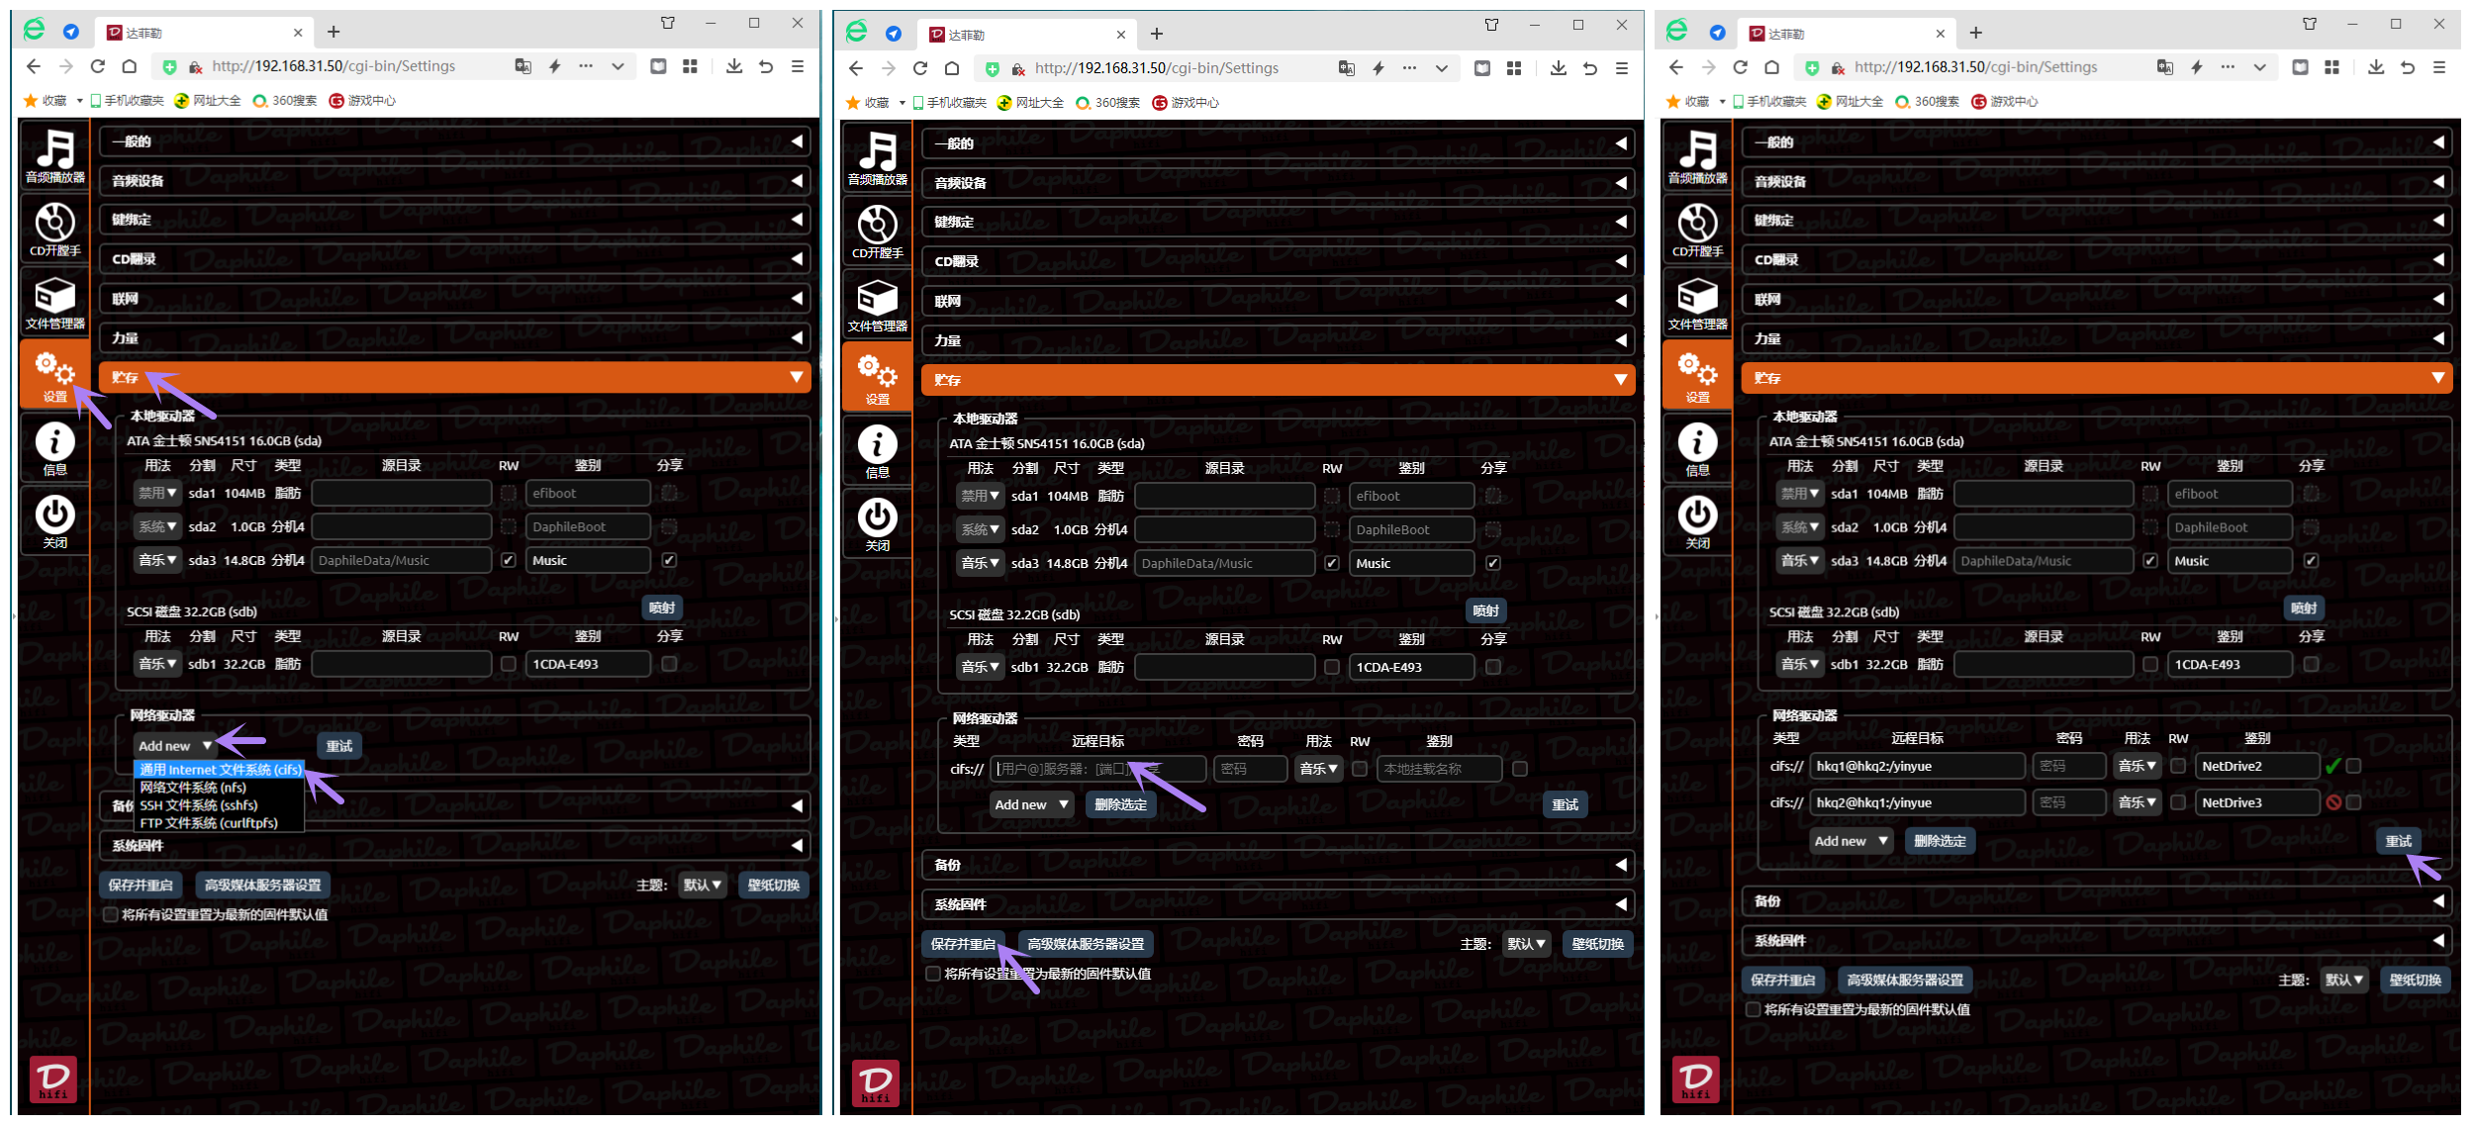The image size is (2471, 1125).
Task: Toggle RW checkbox in hkq1@hkq2:/yinyue row
Action: pos(2178,766)
